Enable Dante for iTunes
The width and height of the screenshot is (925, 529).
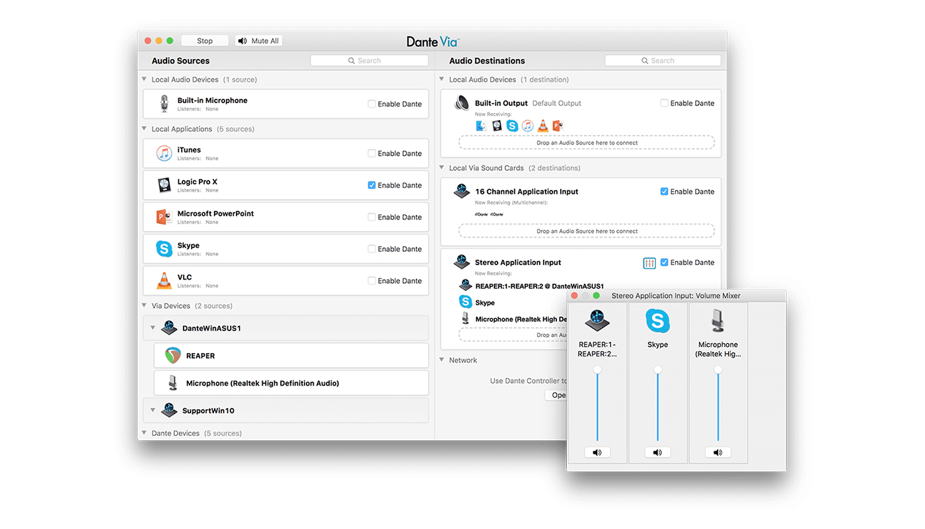[x=372, y=153]
